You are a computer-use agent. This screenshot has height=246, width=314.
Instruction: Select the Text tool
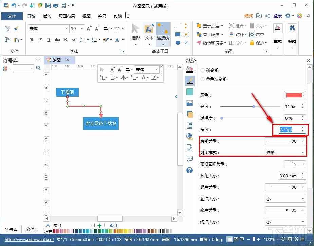[x=149, y=34]
